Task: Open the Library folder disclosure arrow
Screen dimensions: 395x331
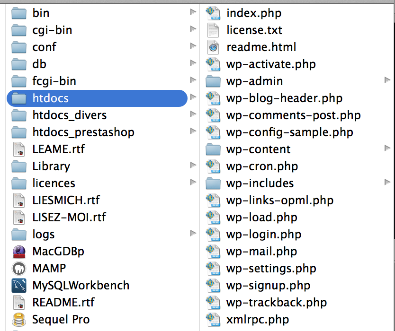Action: click(193, 166)
